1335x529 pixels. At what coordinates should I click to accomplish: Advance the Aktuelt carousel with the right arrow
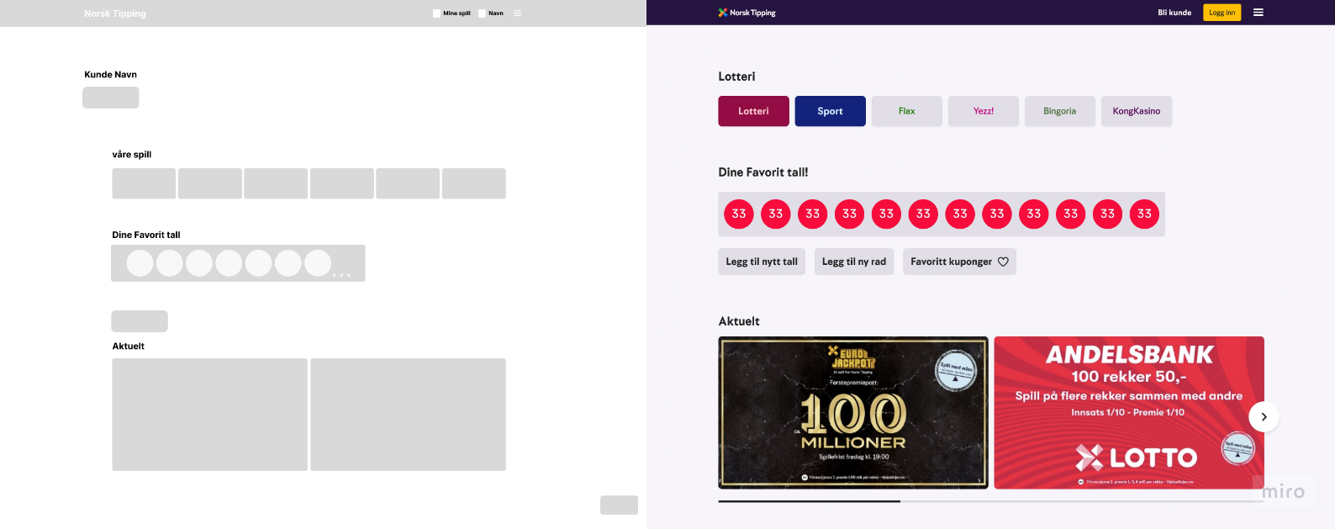click(x=1264, y=416)
